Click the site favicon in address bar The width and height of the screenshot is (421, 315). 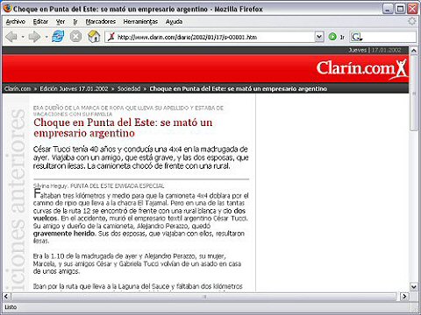click(111, 37)
